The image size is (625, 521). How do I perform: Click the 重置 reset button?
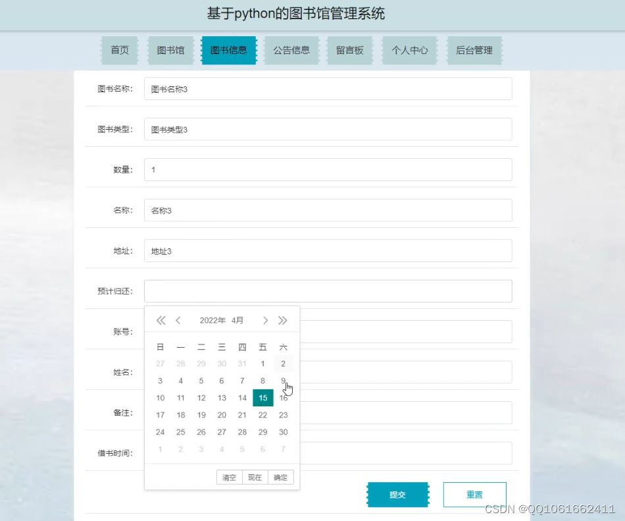[x=474, y=494]
